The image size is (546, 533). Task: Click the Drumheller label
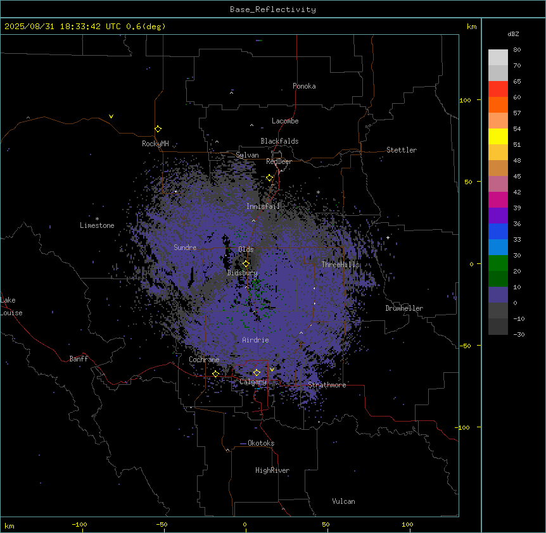(404, 308)
